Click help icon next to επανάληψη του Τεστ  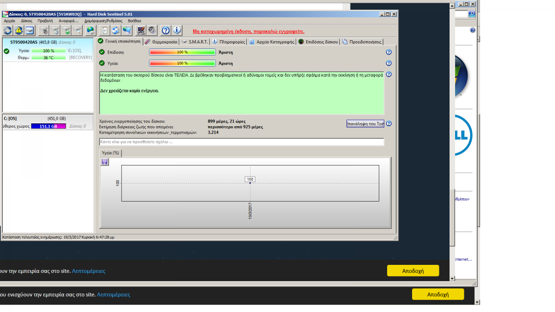[388, 123]
